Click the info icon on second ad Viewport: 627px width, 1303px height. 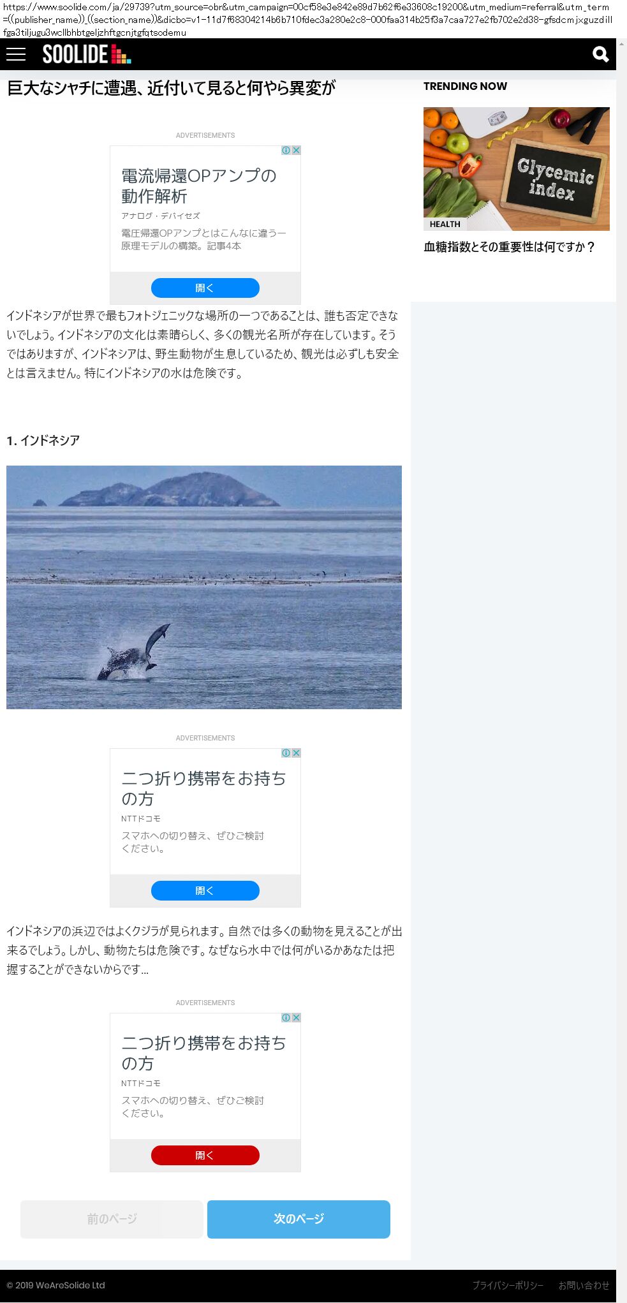(286, 753)
